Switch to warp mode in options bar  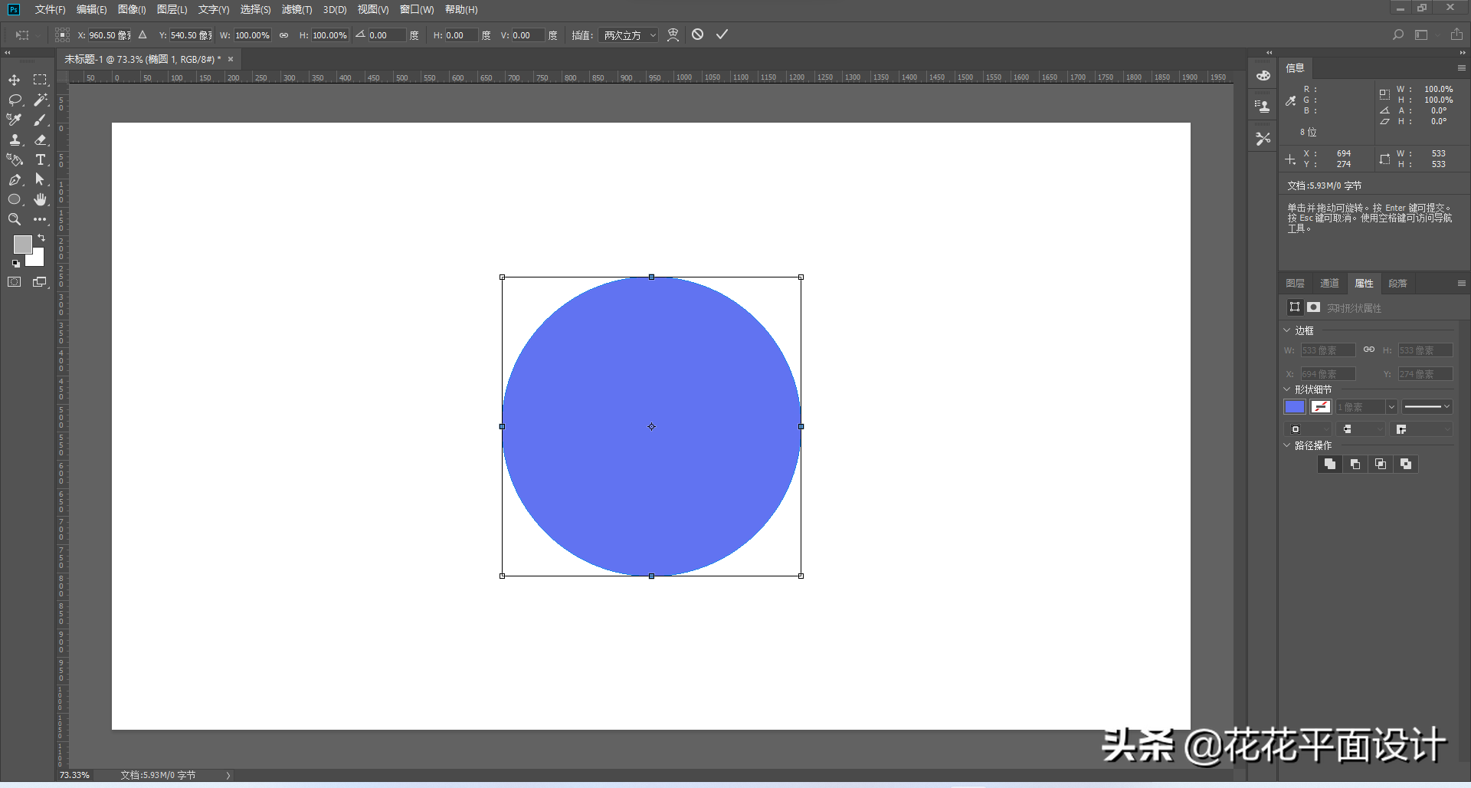point(673,34)
